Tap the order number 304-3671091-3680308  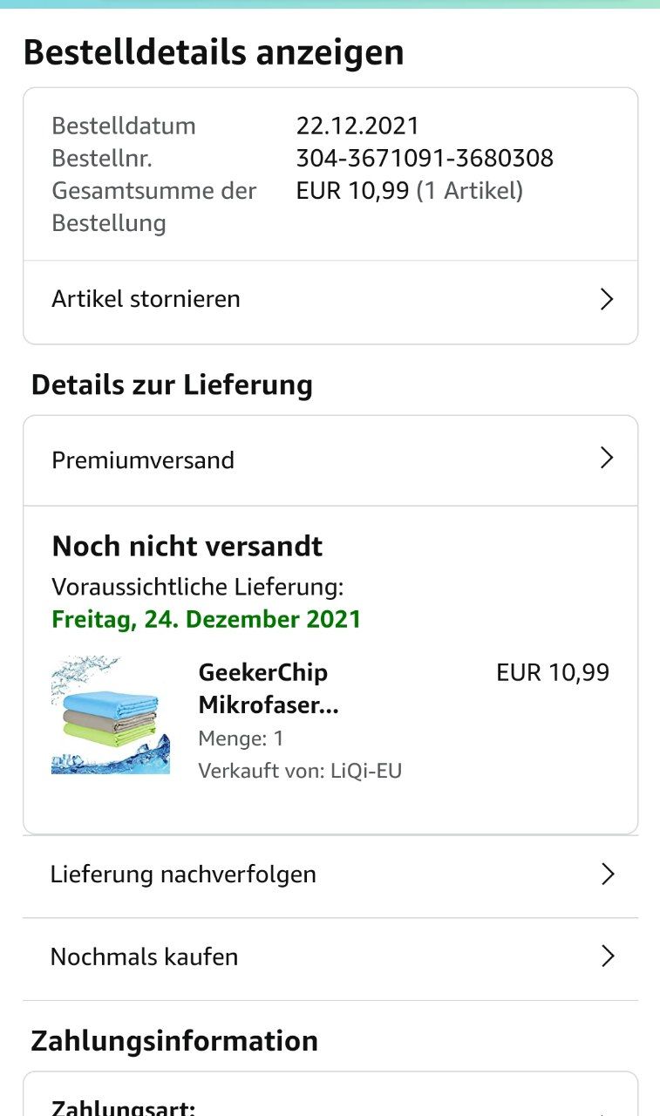click(425, 159)
